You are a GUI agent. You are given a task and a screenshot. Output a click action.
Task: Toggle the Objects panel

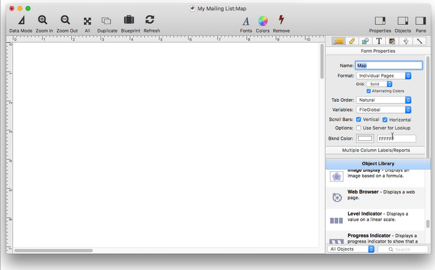point(403,21)
